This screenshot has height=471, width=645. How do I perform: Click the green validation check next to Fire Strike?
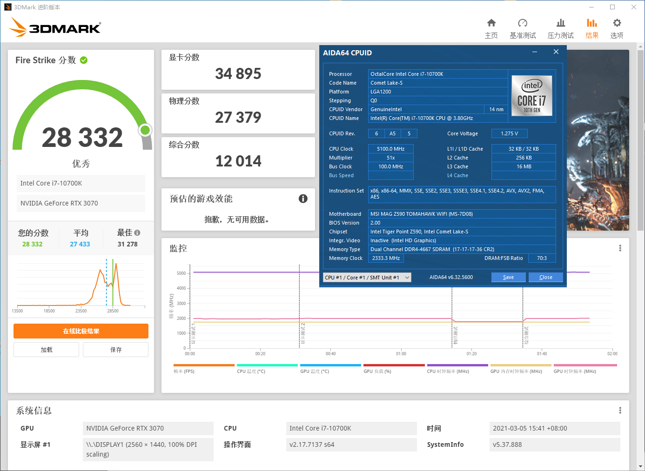tap(84, 60)
